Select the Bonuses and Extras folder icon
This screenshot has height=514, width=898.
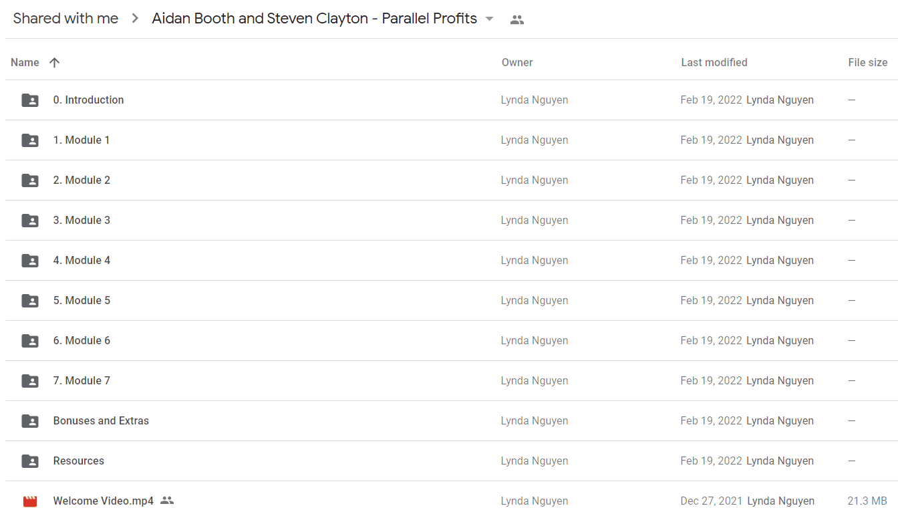[x=30, y=421]
